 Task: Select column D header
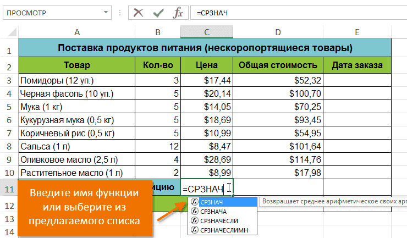pos(278,32)
